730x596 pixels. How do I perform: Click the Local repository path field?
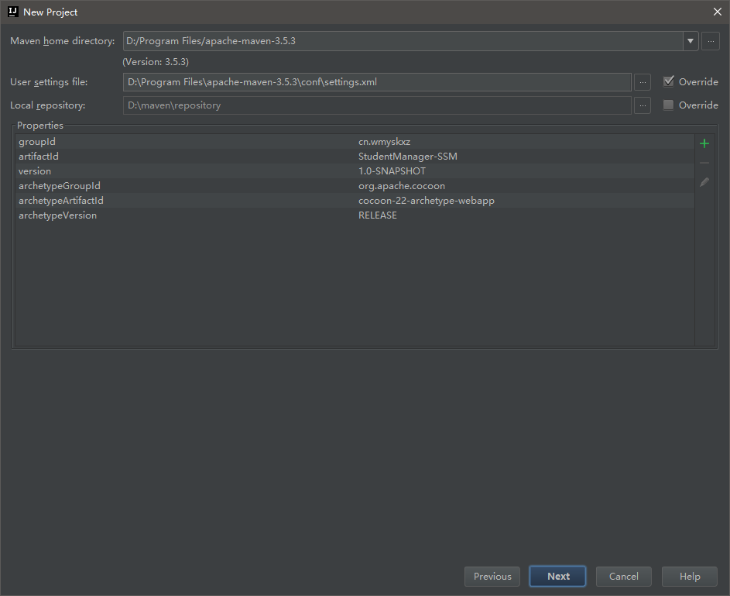[x=377, y=105]
